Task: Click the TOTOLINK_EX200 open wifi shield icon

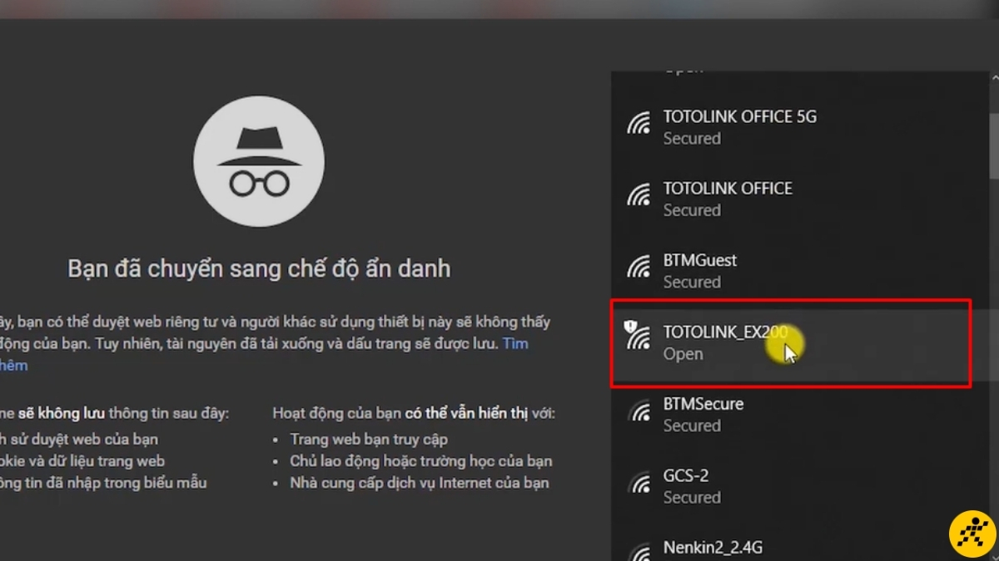Action: click(637, 335)
